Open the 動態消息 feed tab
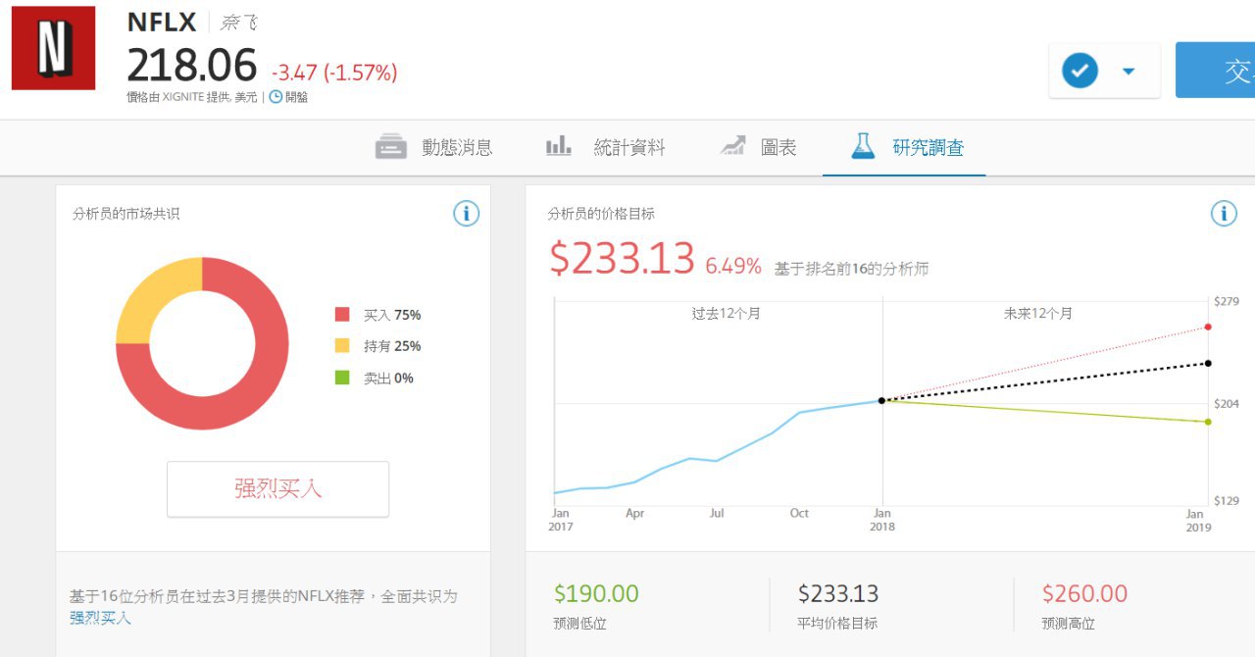This screenshot has width=1255, height=657. point(433,147)
